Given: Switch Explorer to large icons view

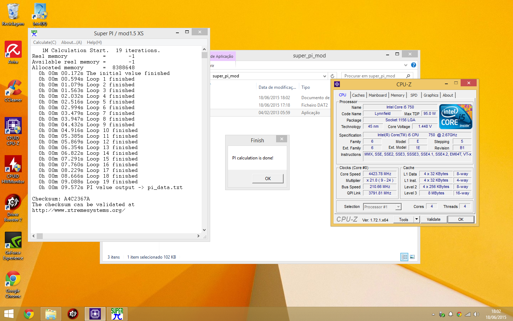Looking at the screenshot, I should click(412, 257).
